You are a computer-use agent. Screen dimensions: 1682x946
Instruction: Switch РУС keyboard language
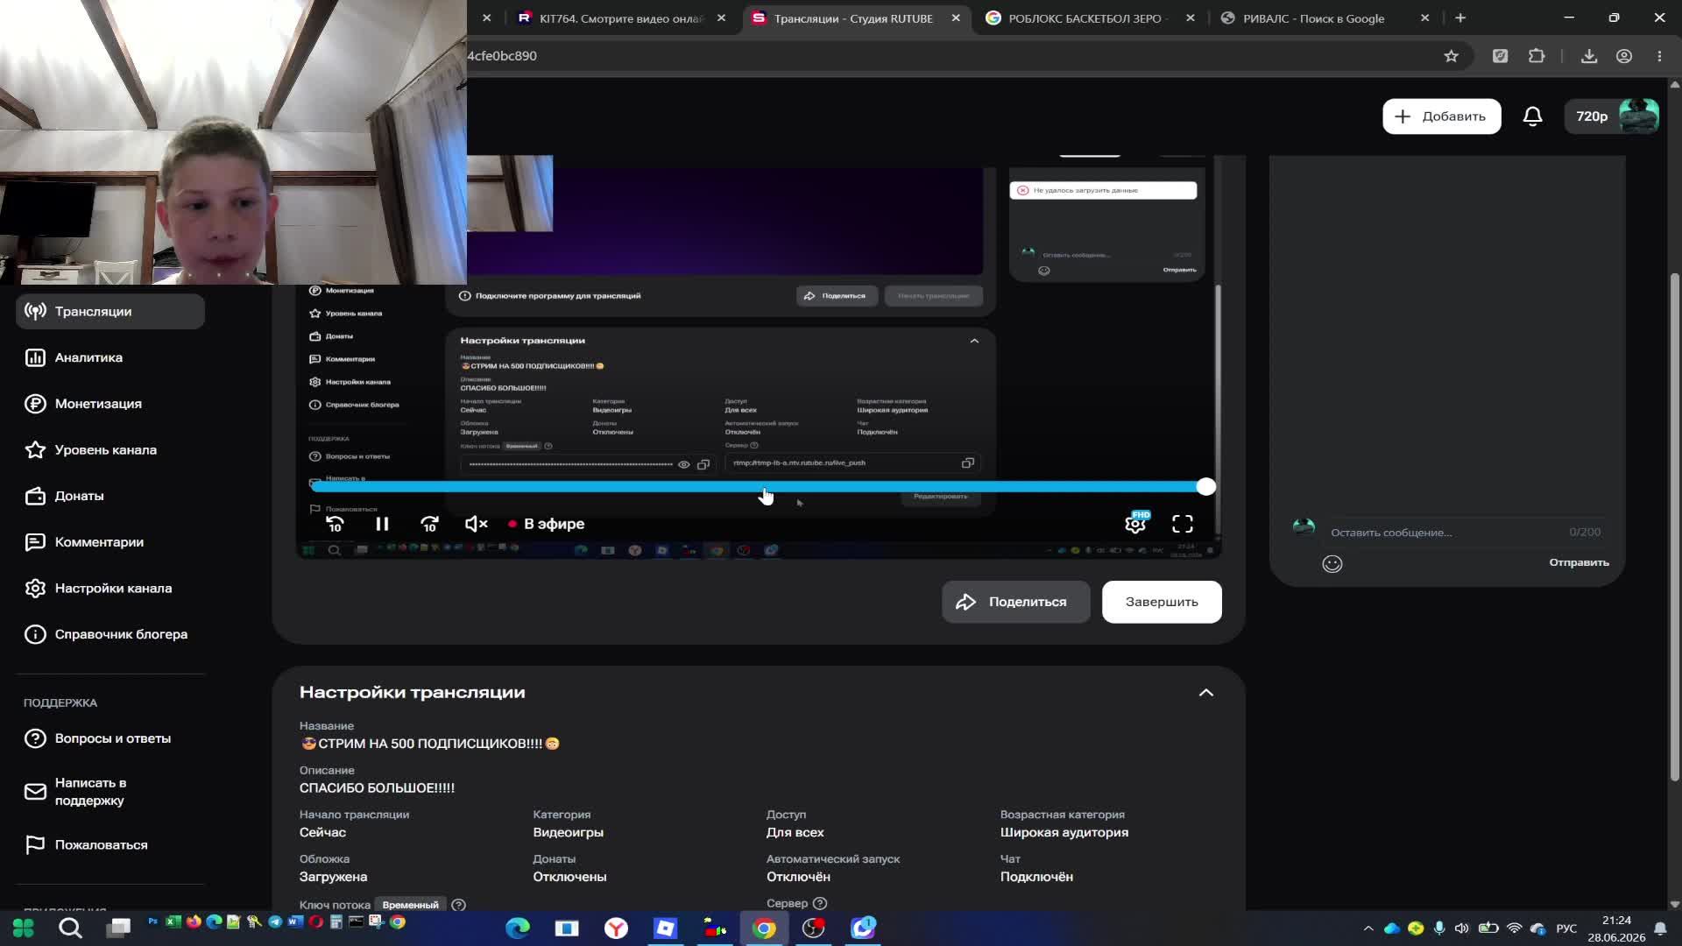pos(1566,928)
